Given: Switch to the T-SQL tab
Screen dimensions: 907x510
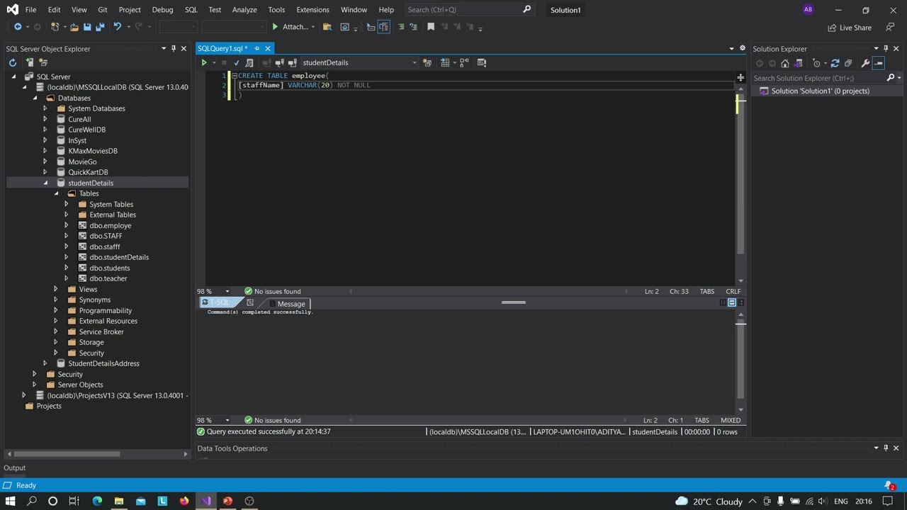Looking at the screenshot, I should pyautogui.click(x=220, y=302).
